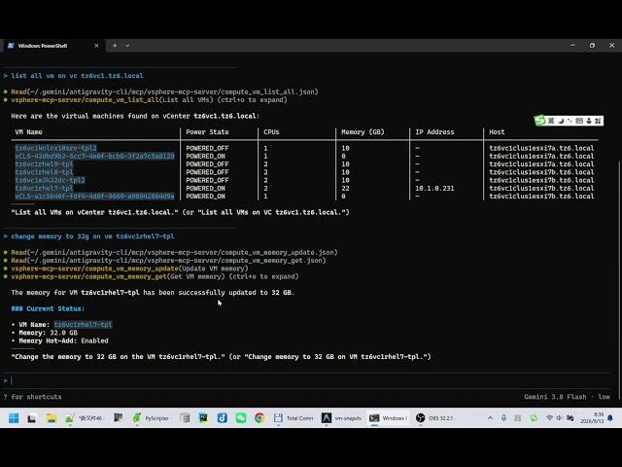Open the database manager taskbar icon
The height and width of the screenshot is (467, 622).
click(185, 417)
